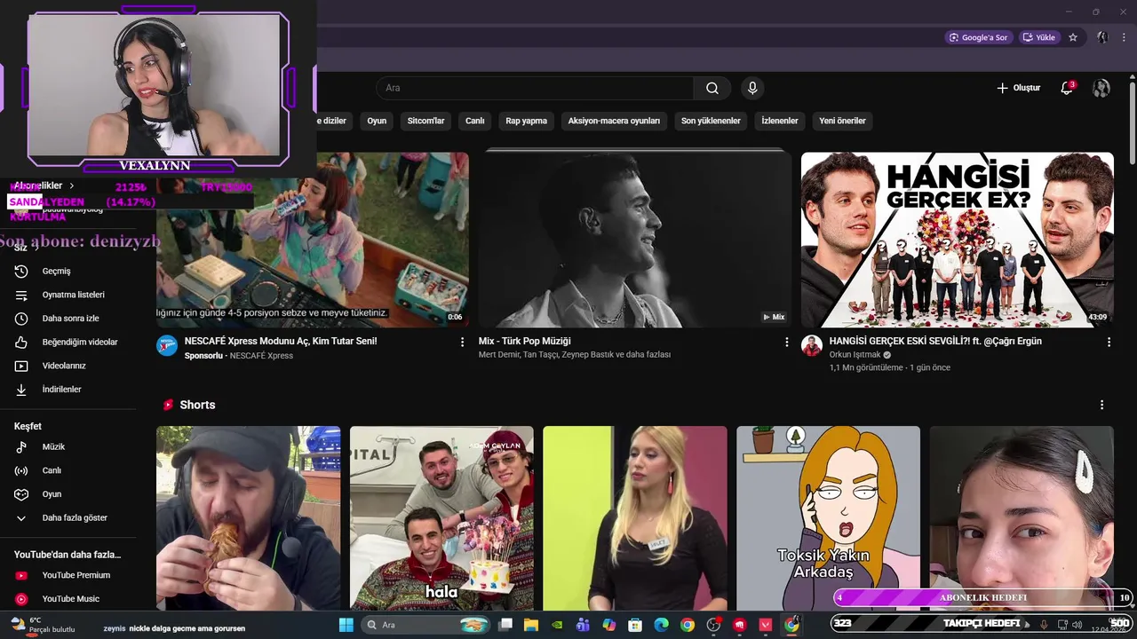Click the Oluştur create button

coord(1018,88)
